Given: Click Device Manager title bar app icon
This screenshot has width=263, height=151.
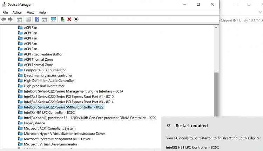Looking at the screenshot, I should [x=4, y=4].
